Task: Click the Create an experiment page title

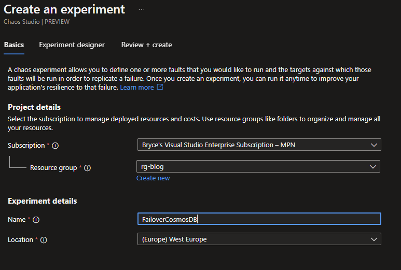Action: point(64,9)
